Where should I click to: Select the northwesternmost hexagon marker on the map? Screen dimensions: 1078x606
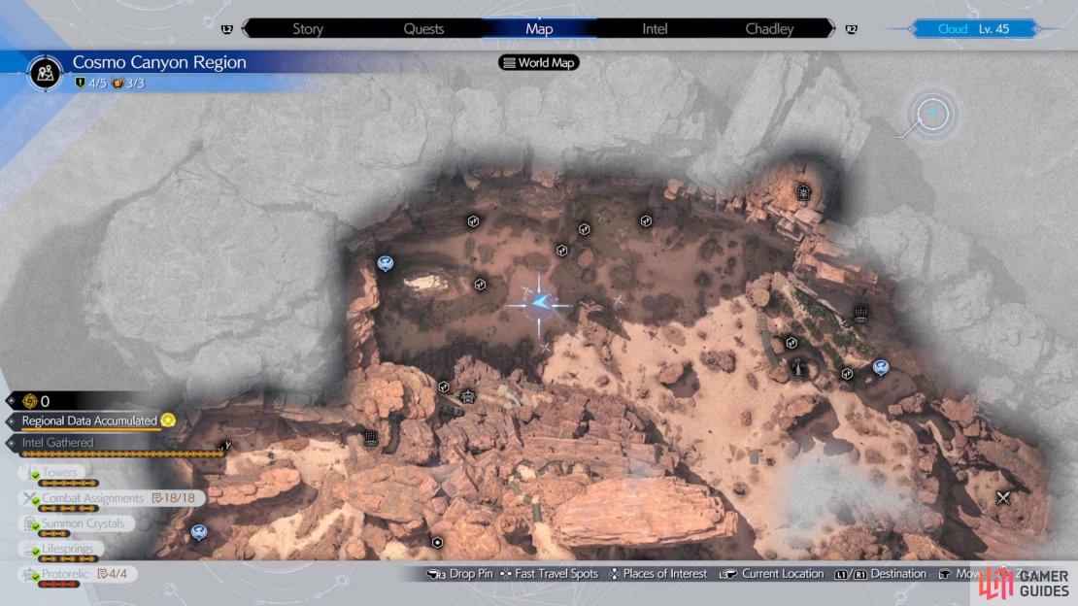[x=473, y=221]
